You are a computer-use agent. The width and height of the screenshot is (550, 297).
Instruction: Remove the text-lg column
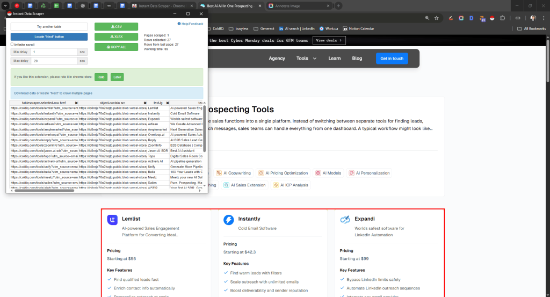tap(168, 103)
